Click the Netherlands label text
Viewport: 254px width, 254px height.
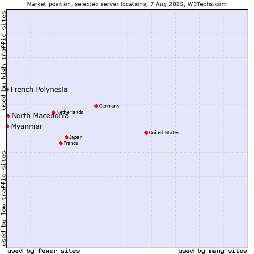pos(70,112)
